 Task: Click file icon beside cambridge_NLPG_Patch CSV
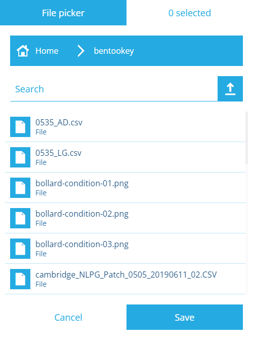coord(20,279)
